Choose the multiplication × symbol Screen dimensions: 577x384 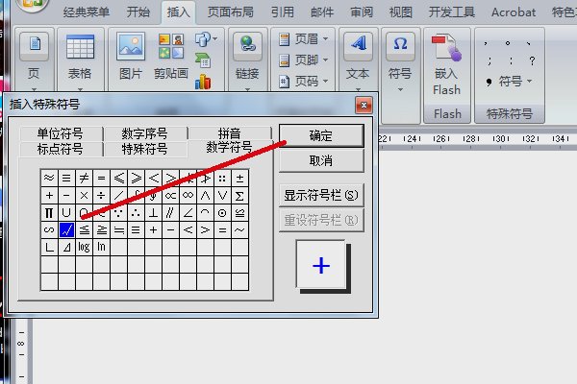84,196
